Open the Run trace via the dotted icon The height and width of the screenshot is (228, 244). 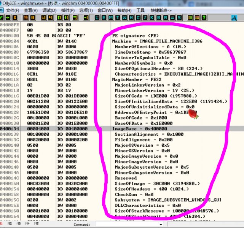pyautogui.click(x=172, y=17)
